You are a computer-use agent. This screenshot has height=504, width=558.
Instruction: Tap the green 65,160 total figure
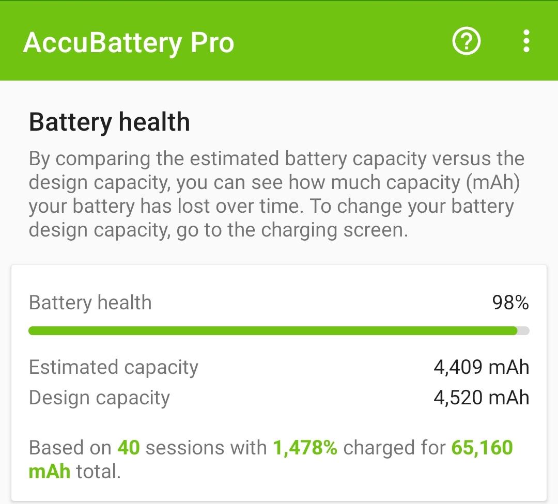(x=482, y=448)
